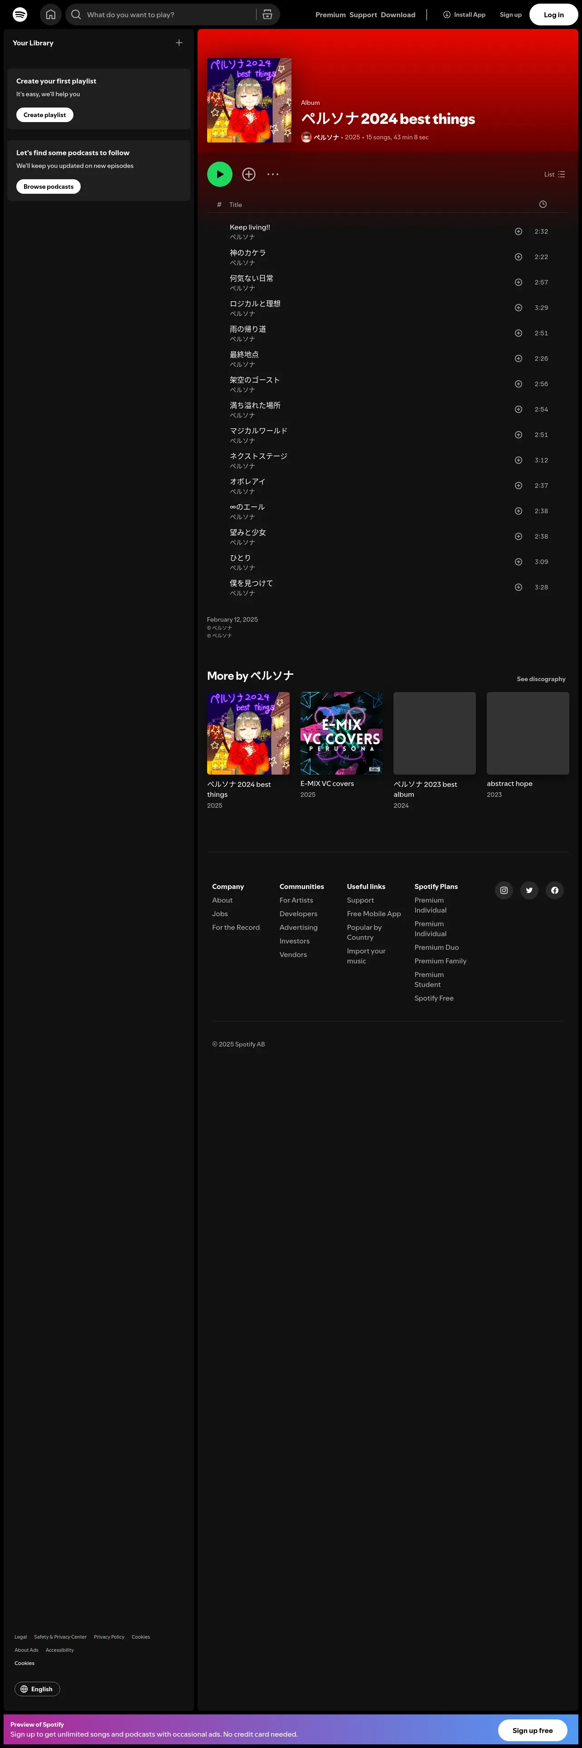582x1748 pixels.
Task: Open the Investors footer link
Action: coord(295,941)
